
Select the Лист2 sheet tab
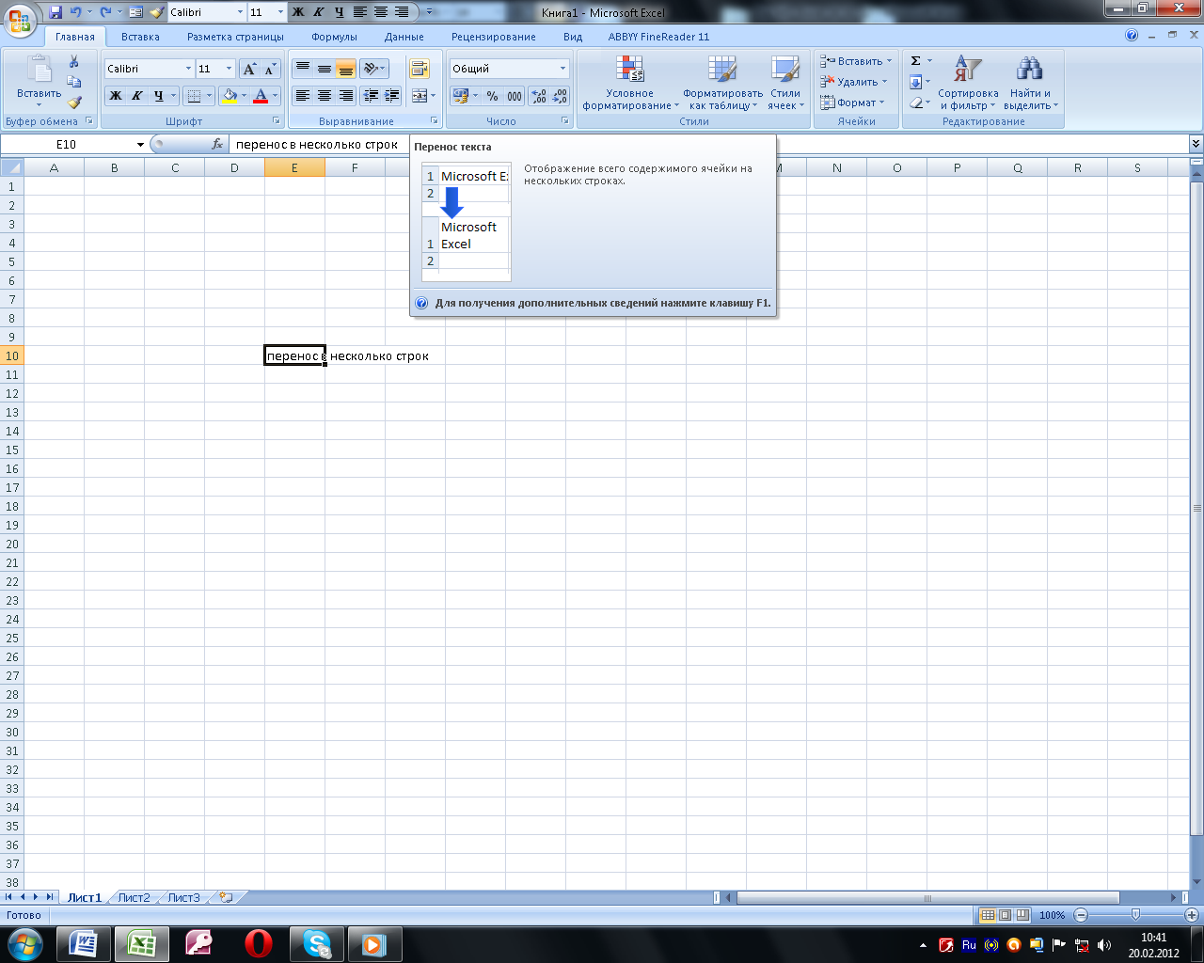pyautogui.click(x=134, y=898)
